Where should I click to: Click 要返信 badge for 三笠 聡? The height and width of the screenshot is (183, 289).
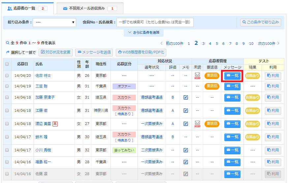212,86
